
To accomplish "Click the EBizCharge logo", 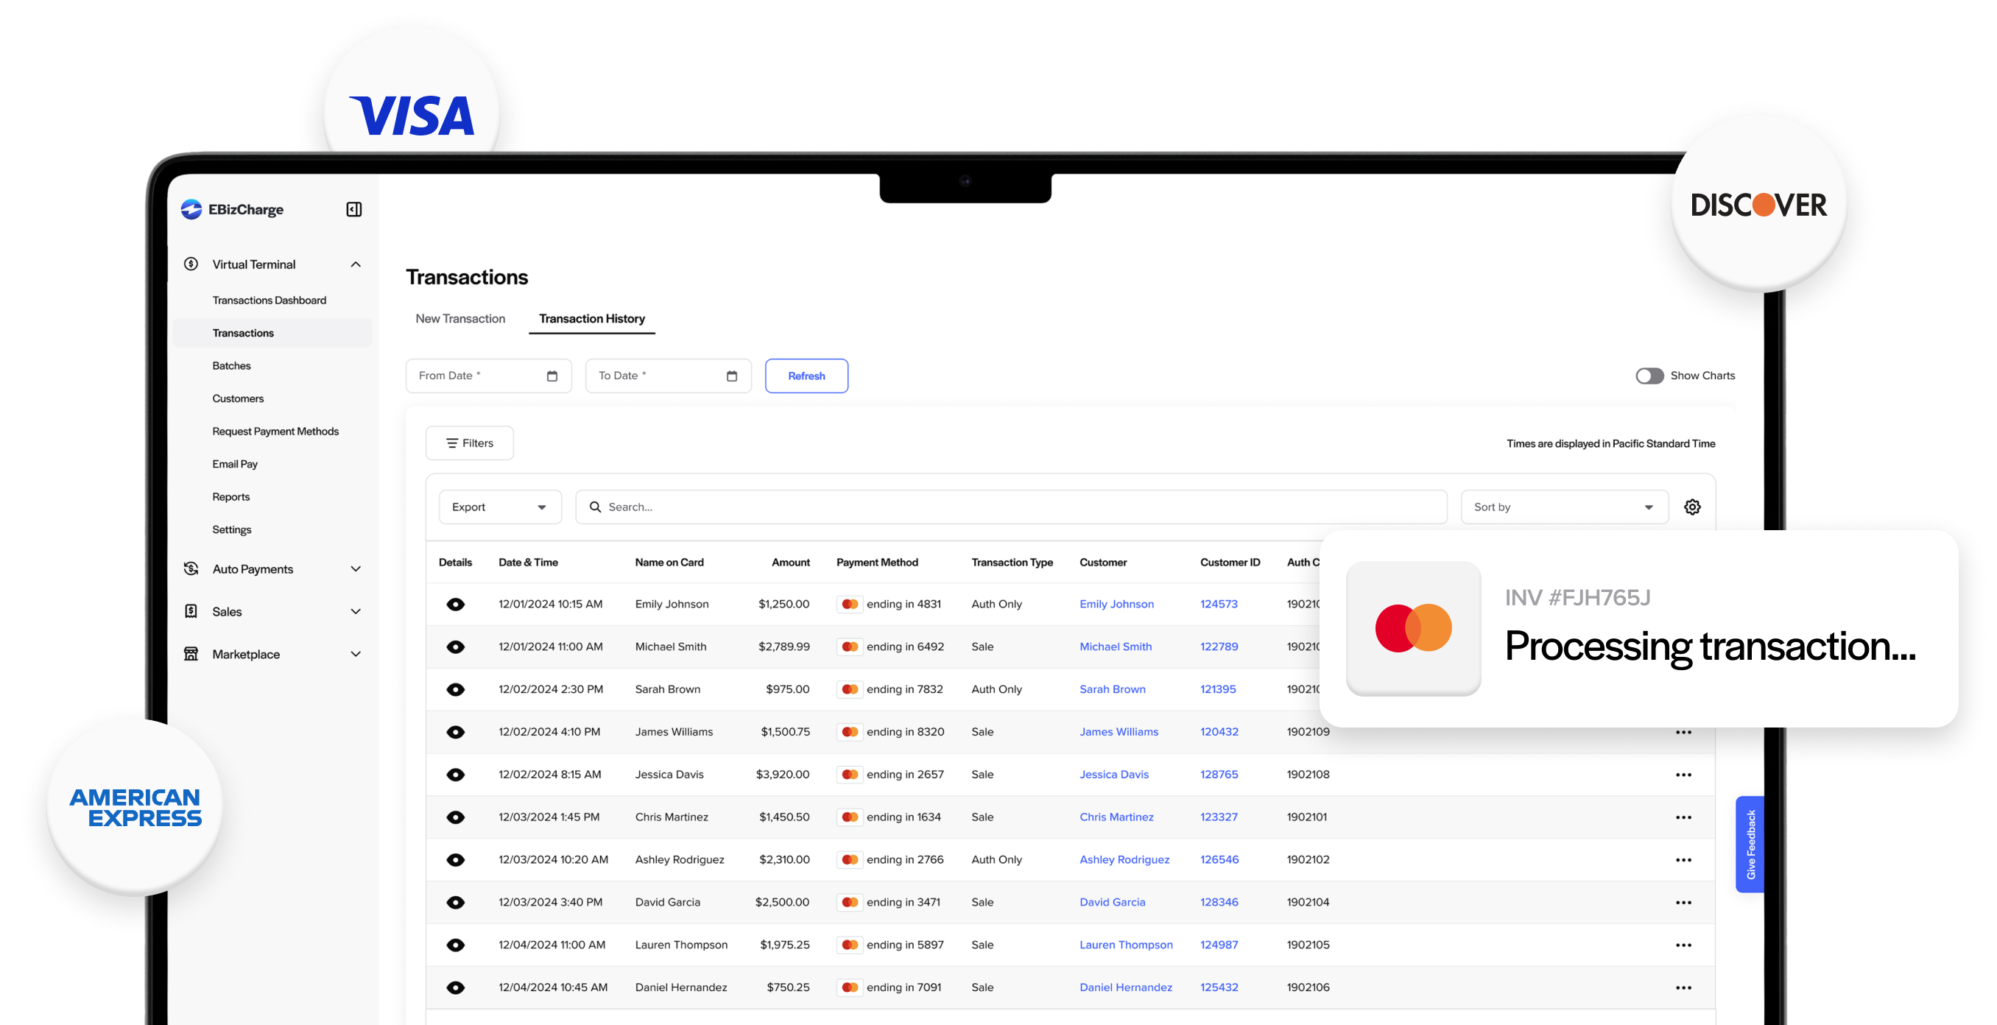I will coord(232,209).
